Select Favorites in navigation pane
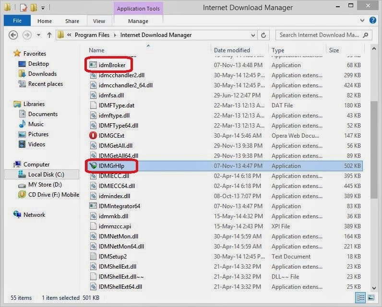382x307 pixels. pyautogui.click(x=35, y=54)
